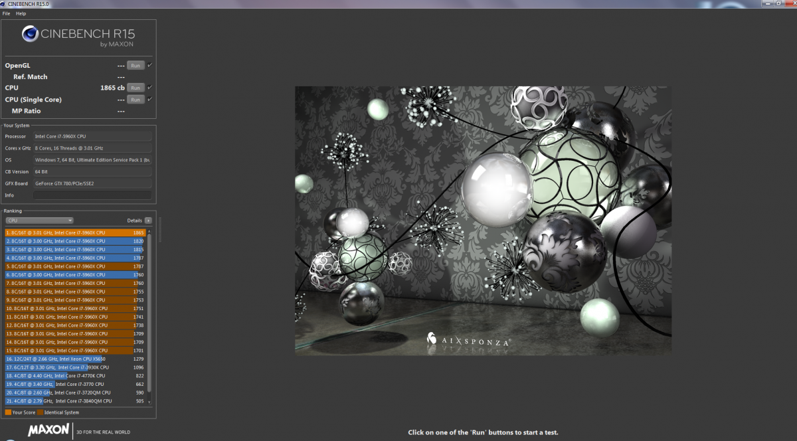Click the Cinebench title bar icon
Screen dimensions: 797x441
pyautogui.click(x=4, y=3)
